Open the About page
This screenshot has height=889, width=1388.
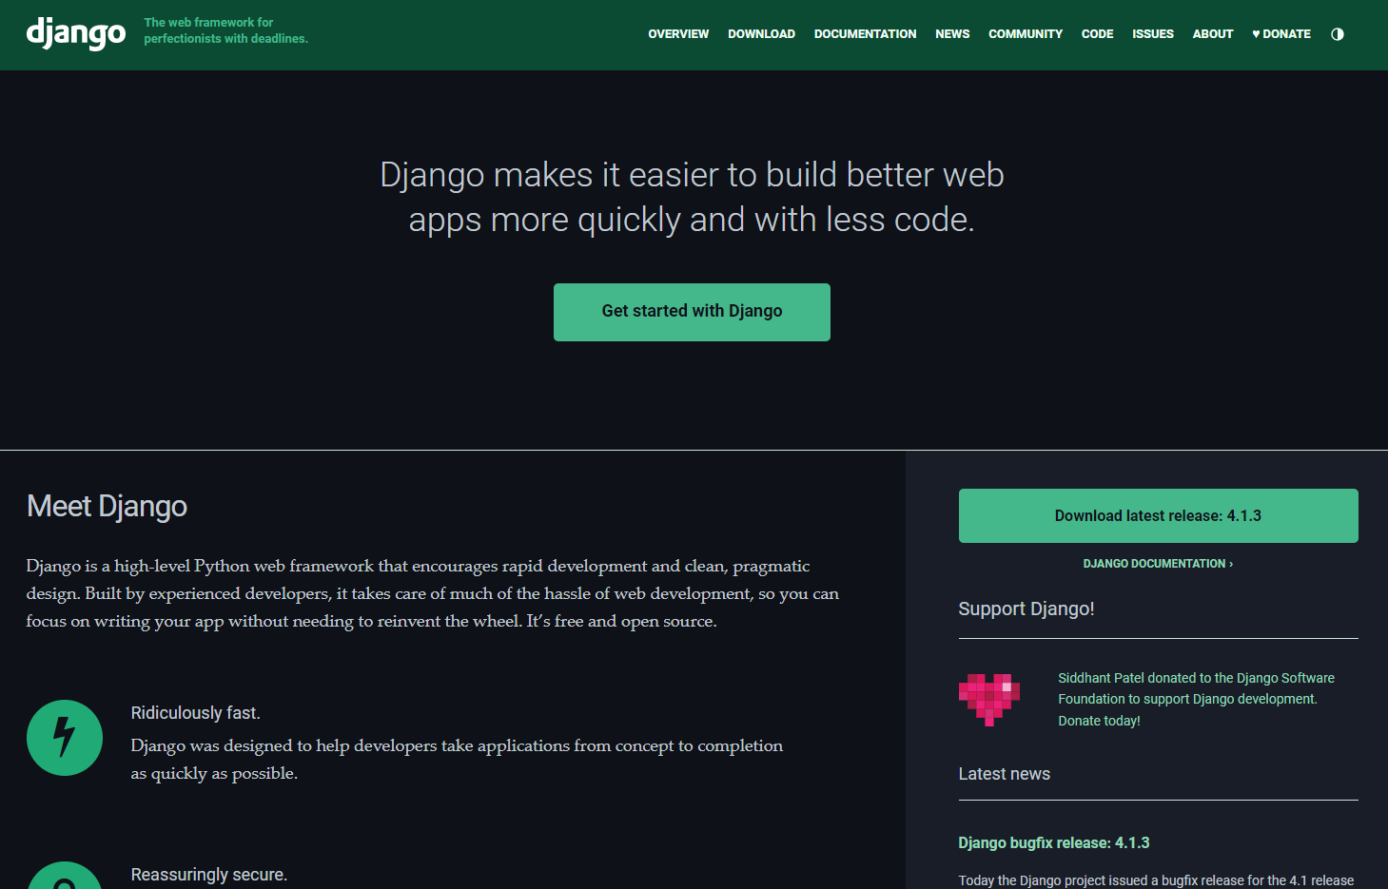pos(1212,33)
